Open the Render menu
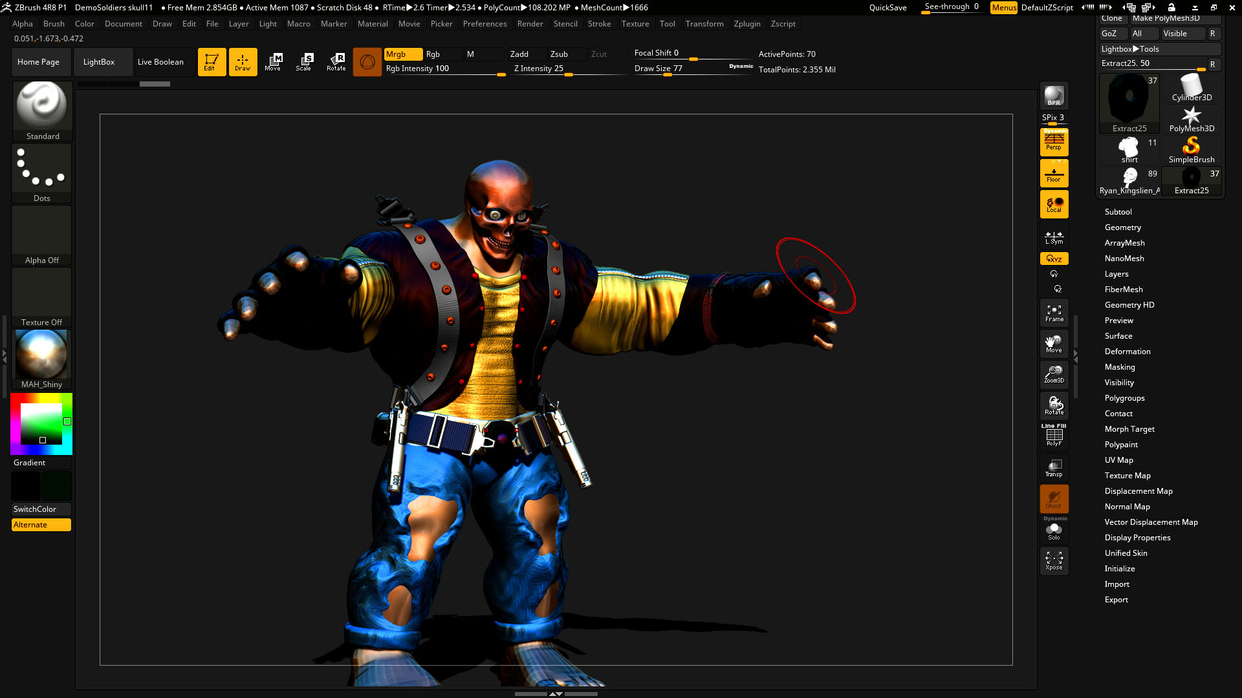This screenshot has width=1242, height=698. point(530,24)
